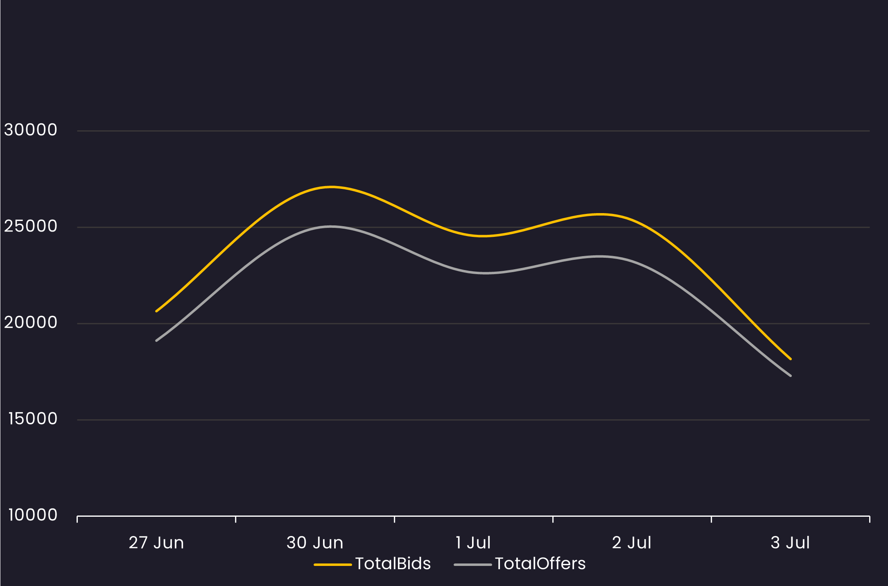The height and width of the screenshot is (586, 888).
Task: Toggle the TotalOffers legend entry
Action: (540, 563)
